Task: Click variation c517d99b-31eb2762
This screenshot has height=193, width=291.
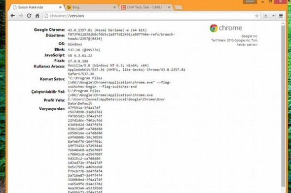Action: click(x=85, y=112)
